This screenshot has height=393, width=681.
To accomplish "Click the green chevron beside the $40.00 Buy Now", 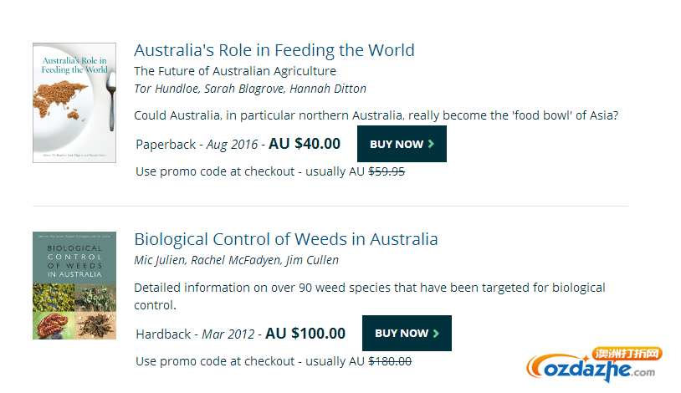I will pyautogui.click(x=431, y=144).
